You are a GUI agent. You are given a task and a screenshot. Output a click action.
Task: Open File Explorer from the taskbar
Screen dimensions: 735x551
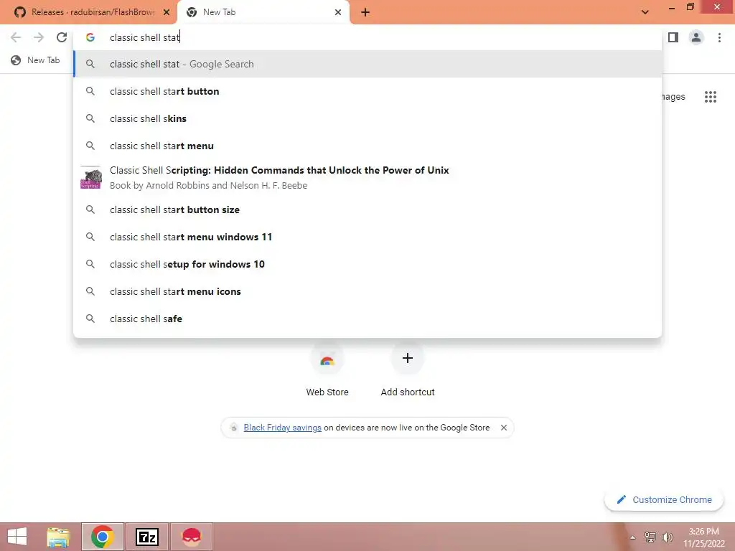click(x=58, y=537)
